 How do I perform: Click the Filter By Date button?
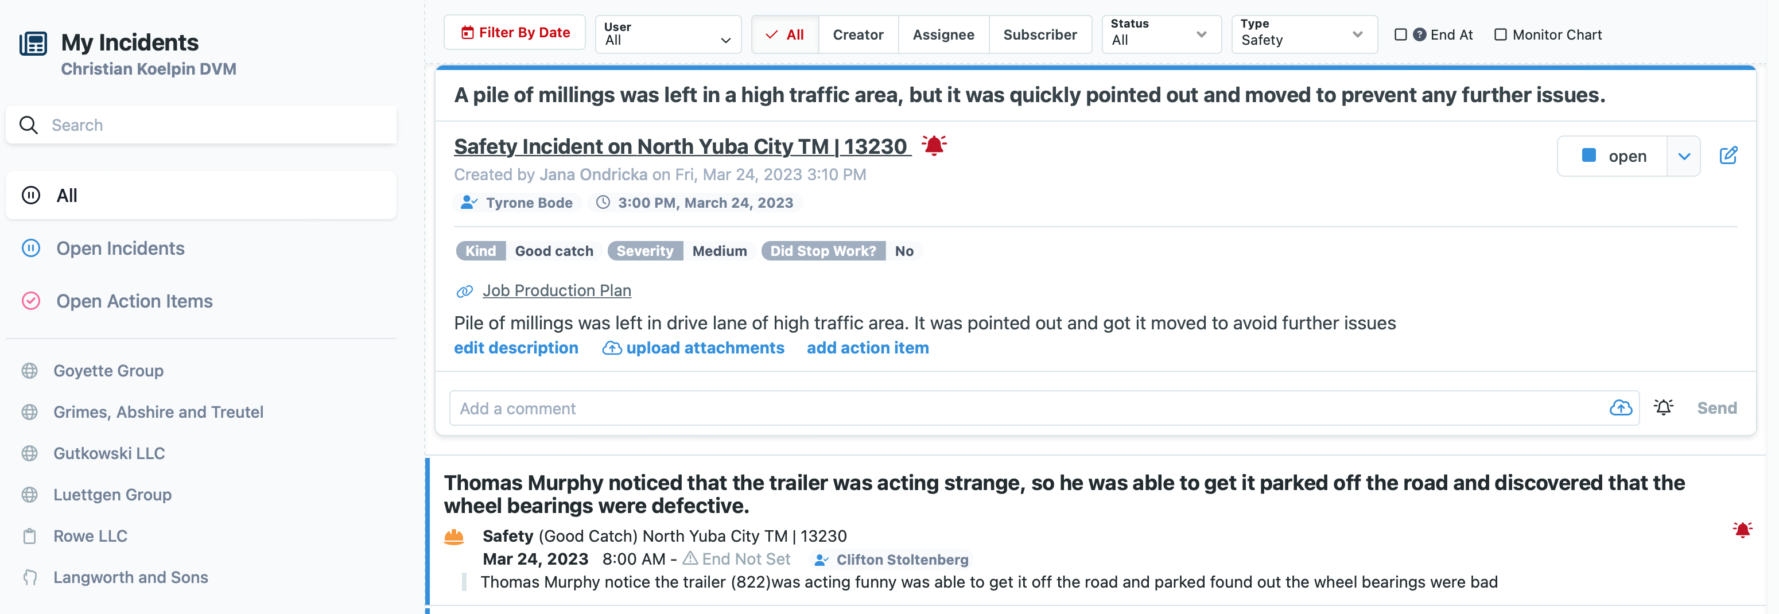515,33
